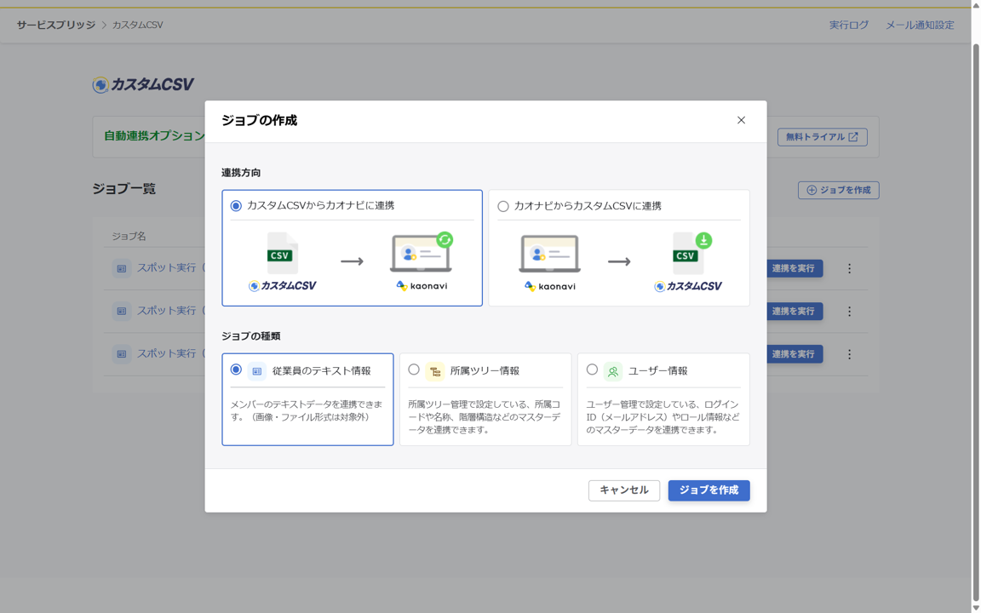The height and width of the screenshot is (613, 981).
Task: Click the blue ジョブを作成 dialog button
Action: pyautogui.click(x=708, y=490)
